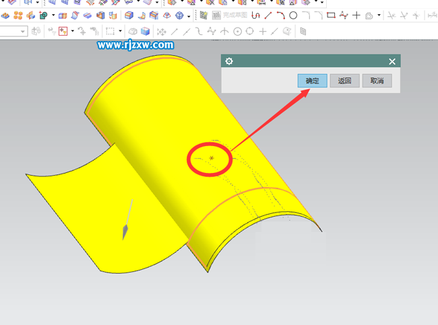Select the sketch Line tool
This screenshot has height=325, width=438.
pyautogui.click(x=268, y=15)
